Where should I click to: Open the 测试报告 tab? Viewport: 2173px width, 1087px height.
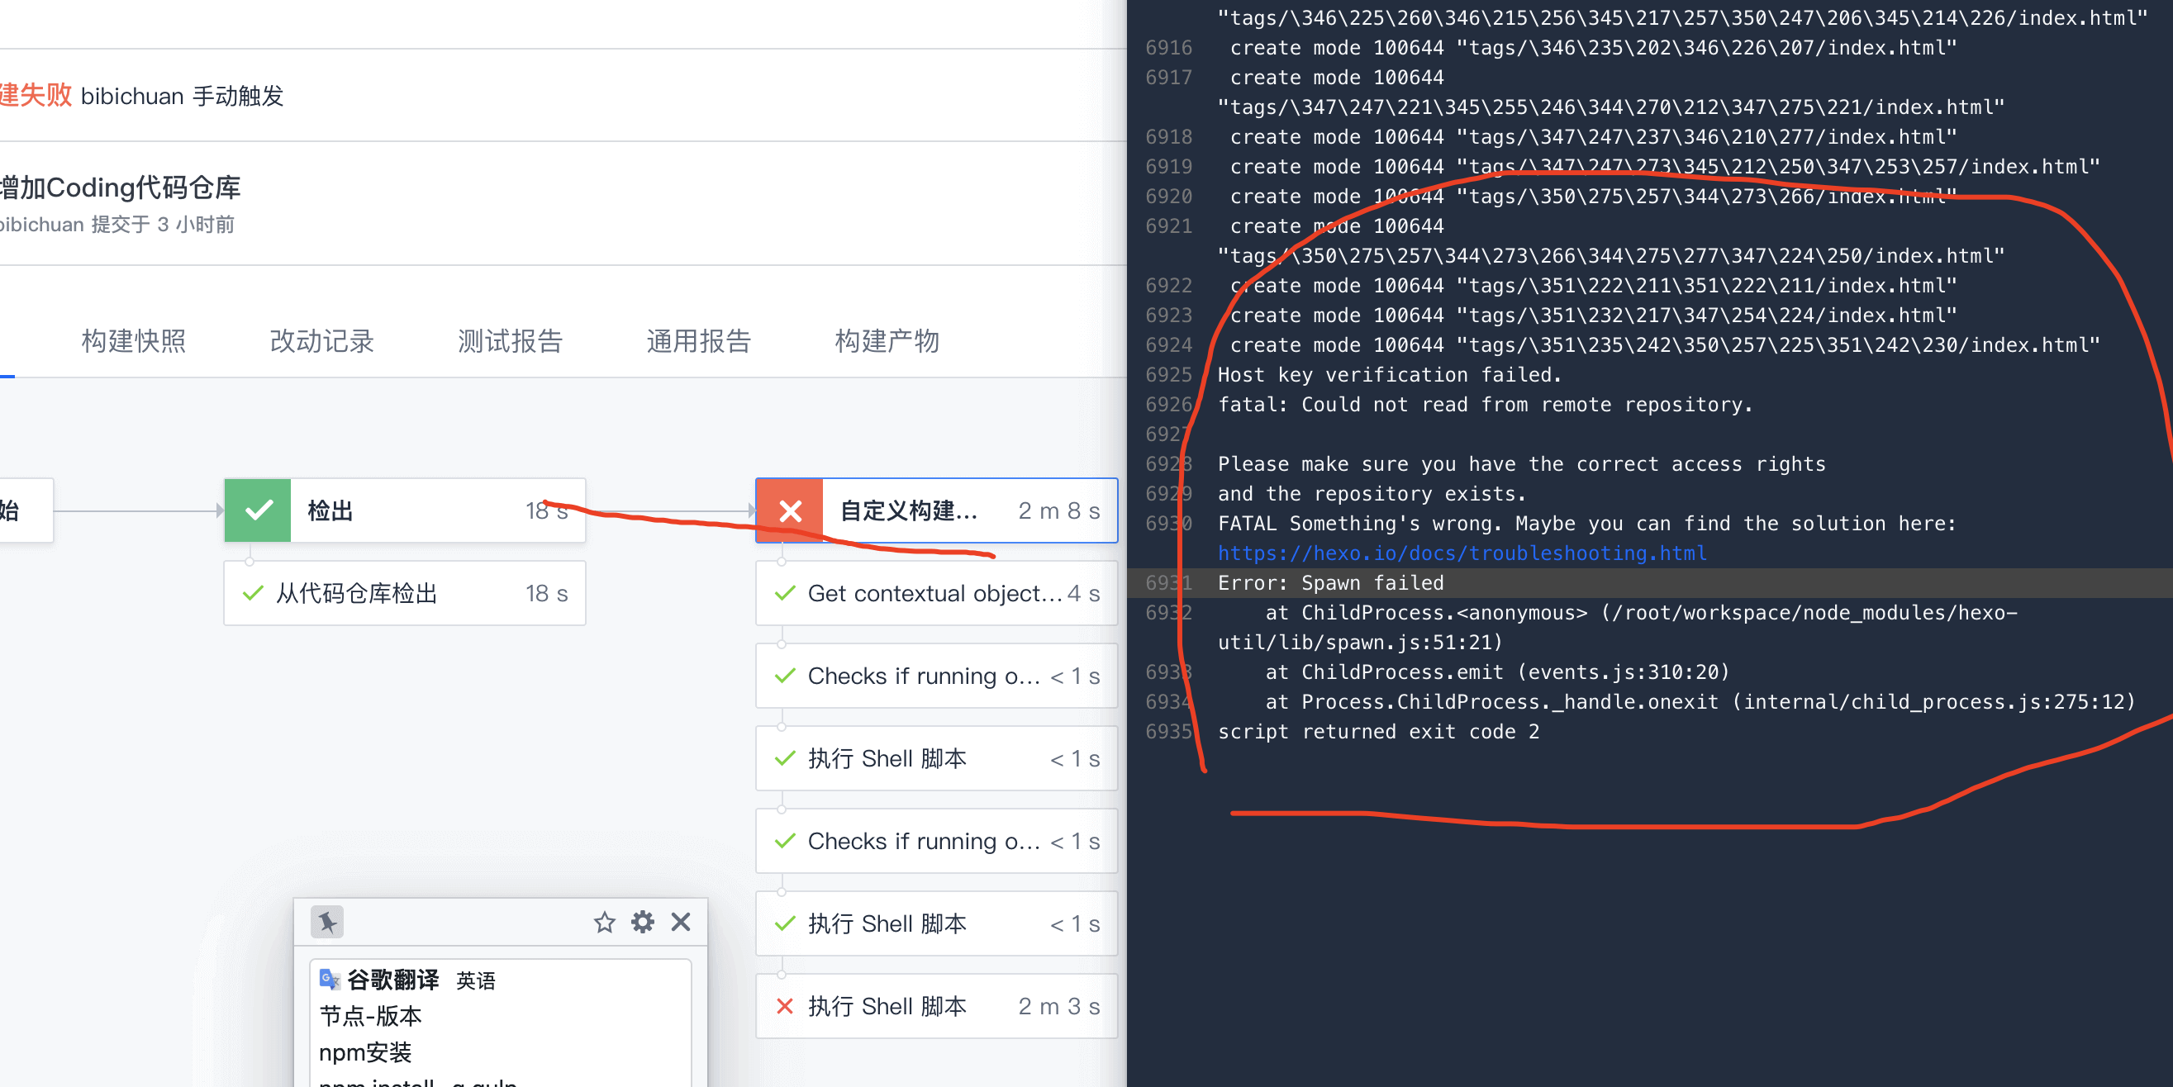pos(510,341)
